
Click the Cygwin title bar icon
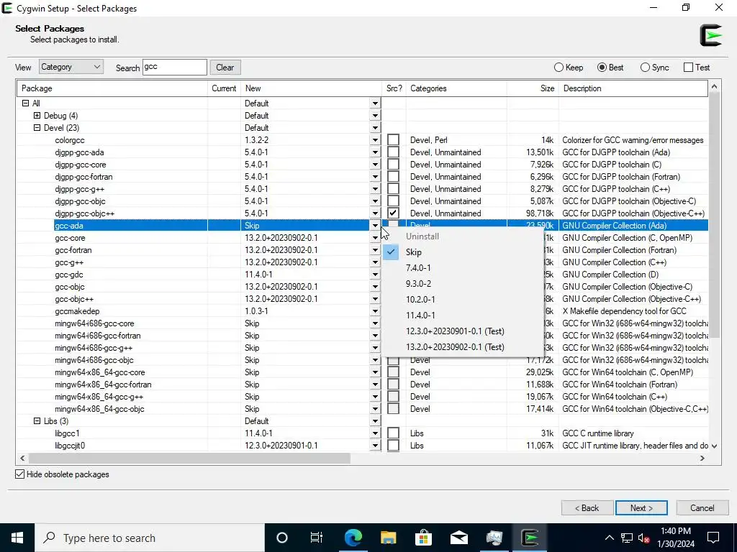tap(7, 8)
